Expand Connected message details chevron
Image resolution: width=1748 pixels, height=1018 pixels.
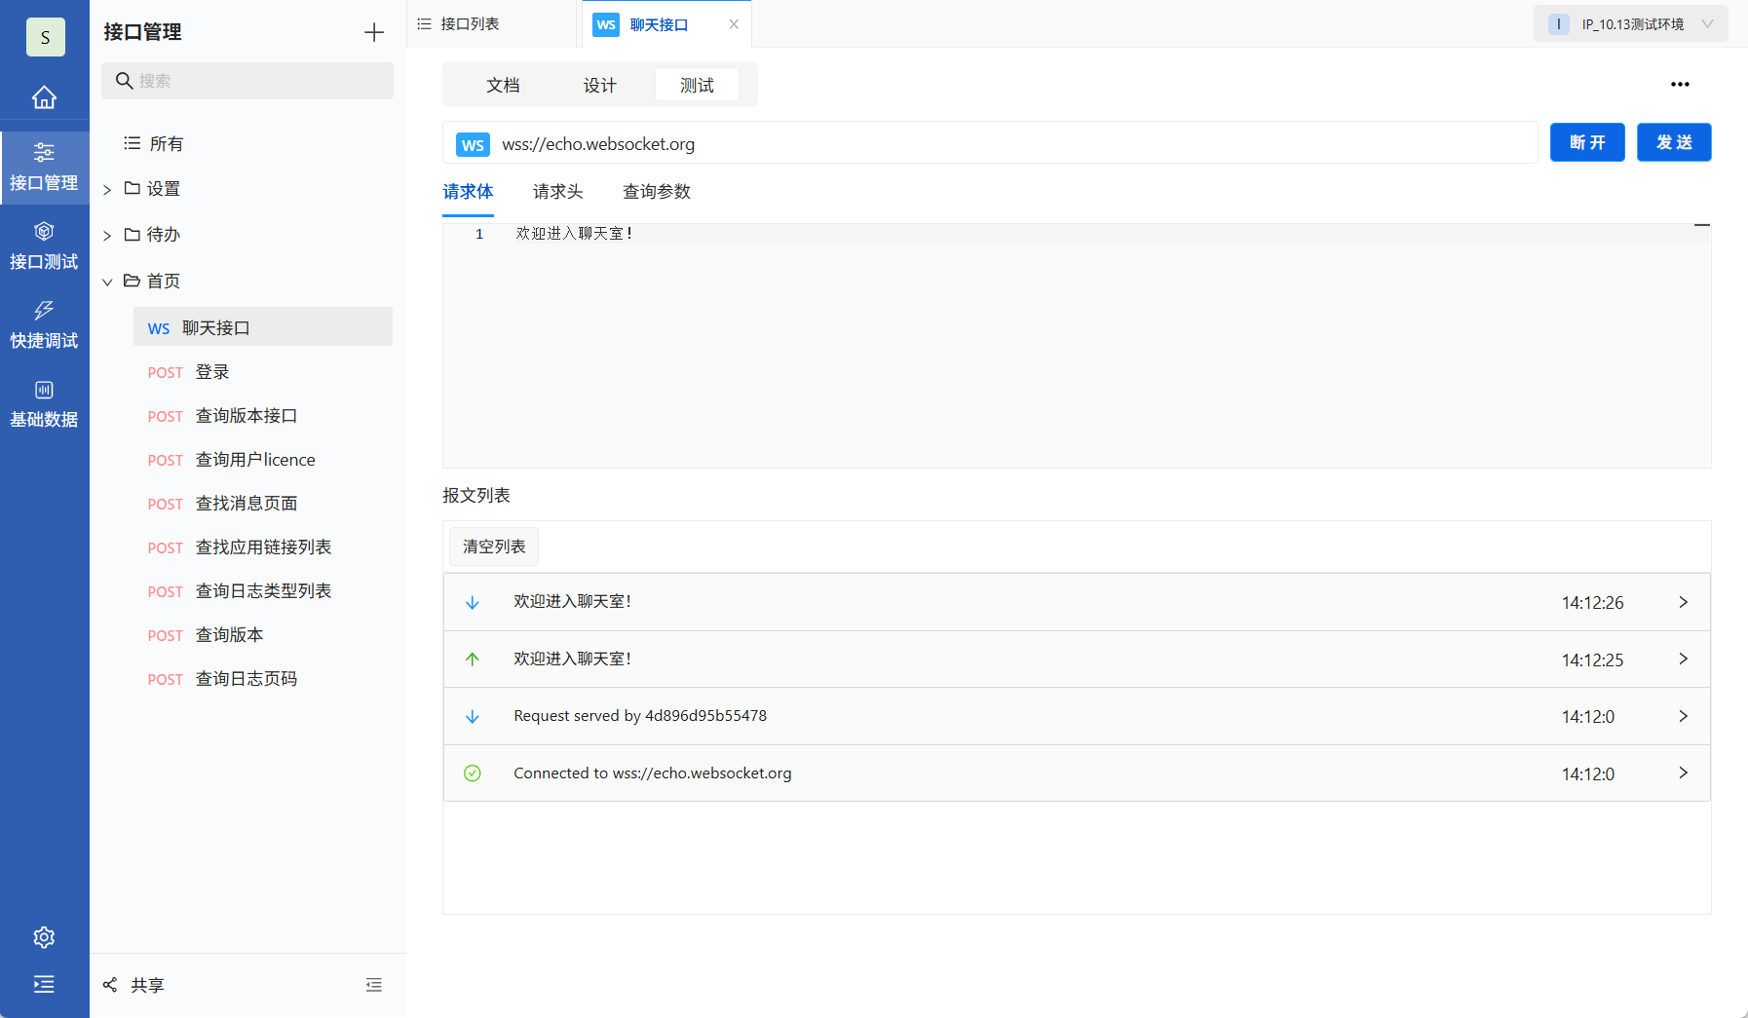[x=1683, y=773]
